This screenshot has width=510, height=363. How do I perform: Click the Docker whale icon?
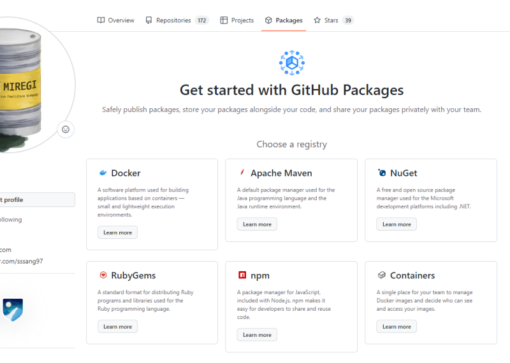[103, 173]
